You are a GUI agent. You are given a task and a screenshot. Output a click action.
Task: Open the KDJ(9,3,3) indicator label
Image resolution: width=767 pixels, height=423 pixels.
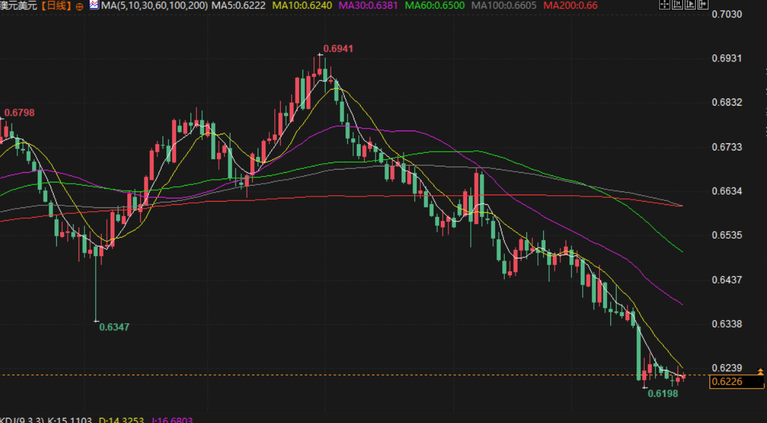coord(14,420)
